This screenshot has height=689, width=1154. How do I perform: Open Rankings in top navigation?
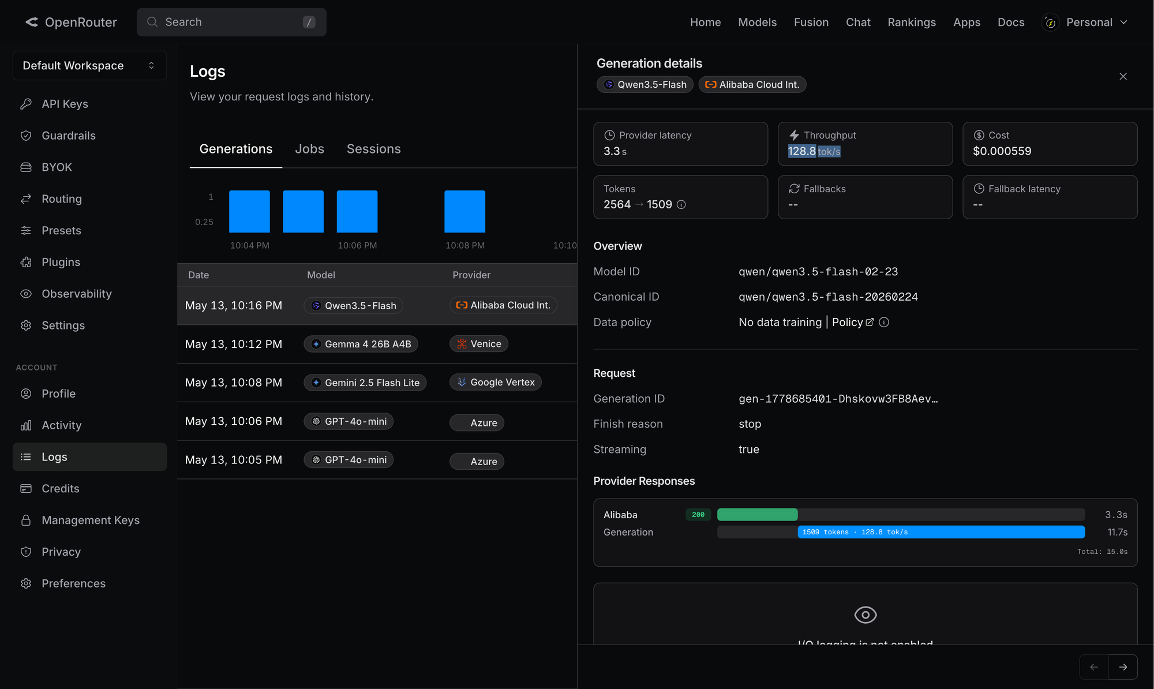[x=912, y=22]
